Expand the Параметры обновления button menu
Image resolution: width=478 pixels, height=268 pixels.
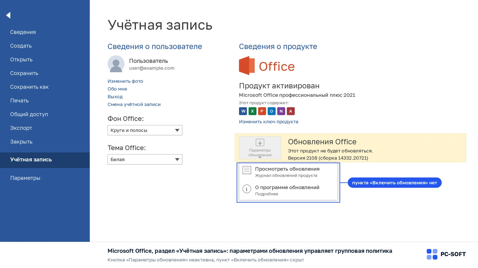260,148
